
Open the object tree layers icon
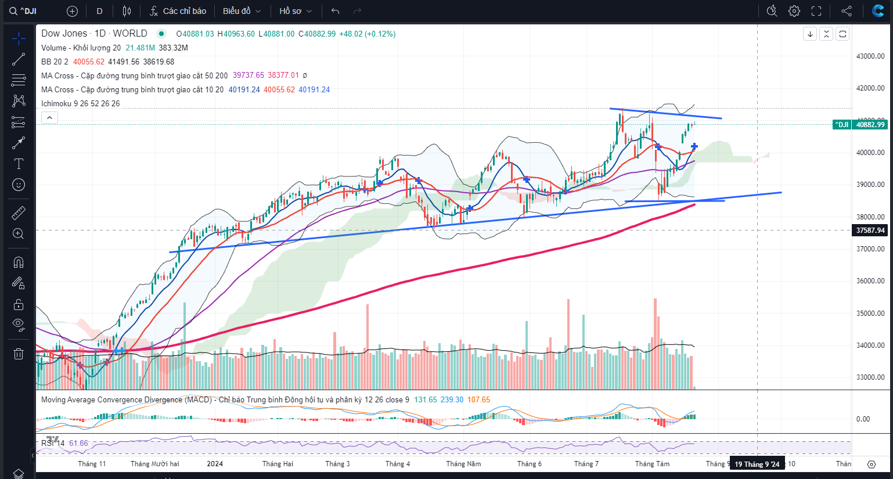point(19,474)
